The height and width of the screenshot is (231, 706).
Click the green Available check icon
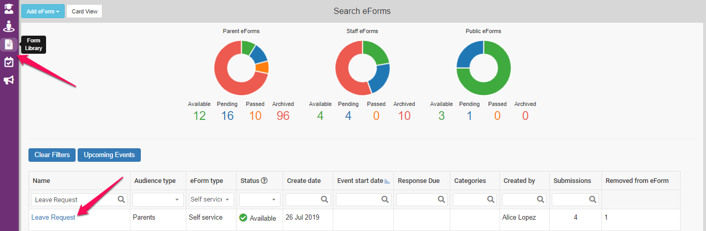pyautogui.click(x=243, y=218)
